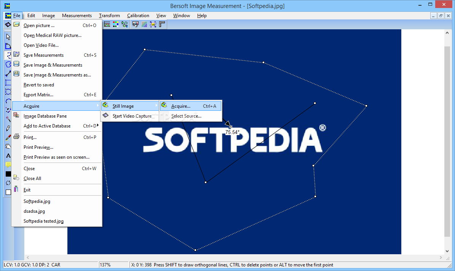Expand the Still Image submenu arrow
The height and width of the screenshot is (271, 455).
coord(156,105)
